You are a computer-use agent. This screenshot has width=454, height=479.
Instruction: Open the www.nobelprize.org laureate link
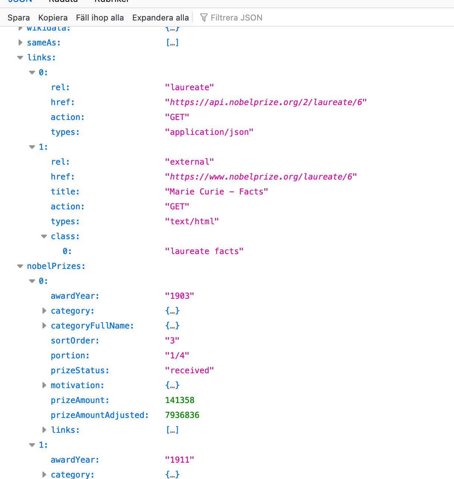(x=261, y=177)
